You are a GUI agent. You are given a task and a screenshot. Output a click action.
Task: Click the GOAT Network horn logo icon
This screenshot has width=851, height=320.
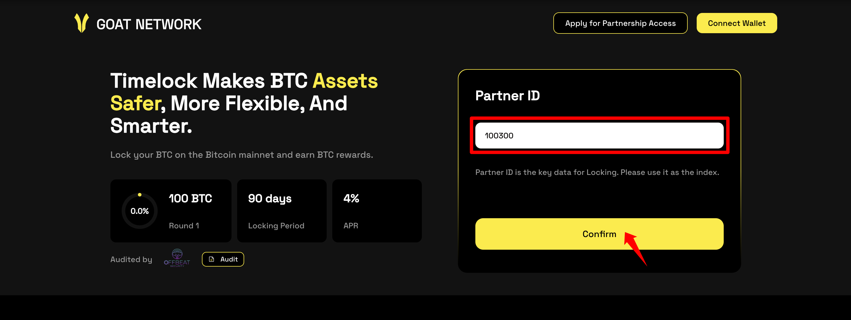pyautogui.click(x=81, y=23)
